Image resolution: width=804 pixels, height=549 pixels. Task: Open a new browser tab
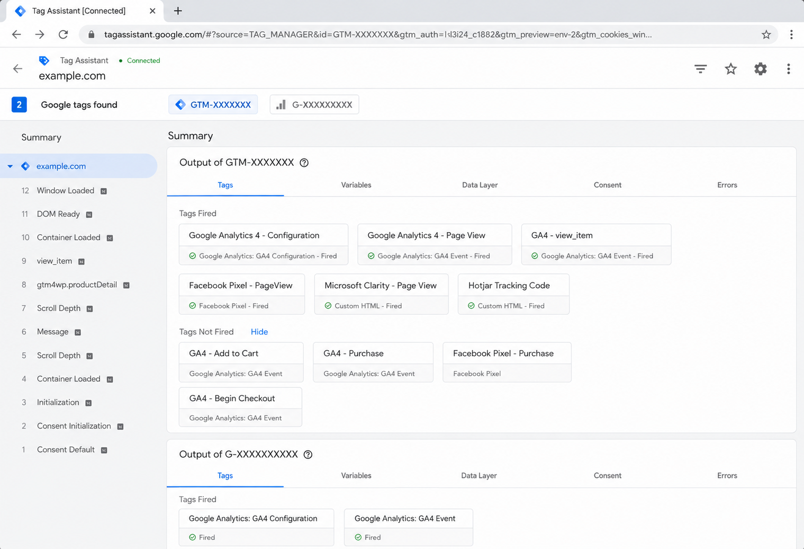click(x=178, y=11)
